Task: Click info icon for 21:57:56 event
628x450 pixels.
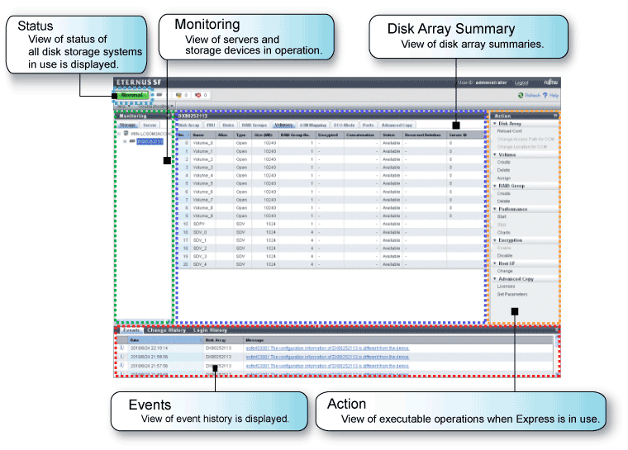Action: (x=121, y=366)
